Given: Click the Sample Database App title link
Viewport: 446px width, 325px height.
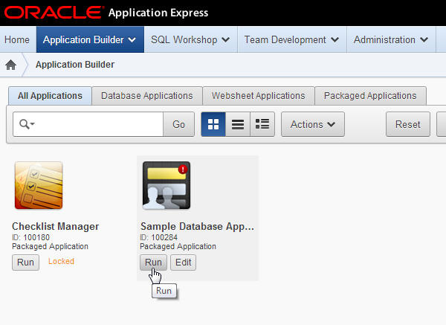Looking at the screenshot, I should pos(197,226).
